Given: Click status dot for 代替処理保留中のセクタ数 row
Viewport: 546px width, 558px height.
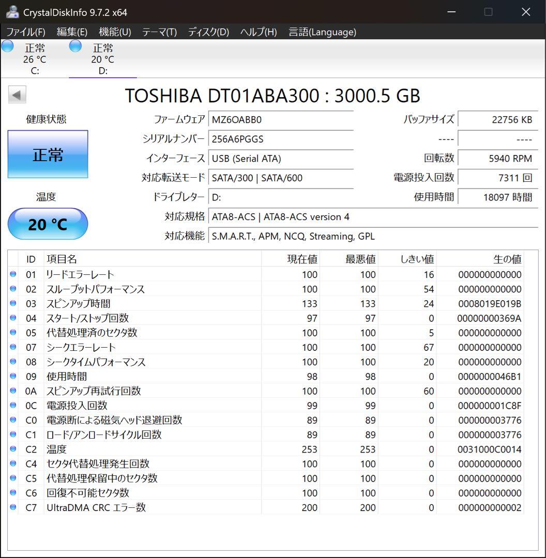Looking at the screenshot, I should [13, 478].
